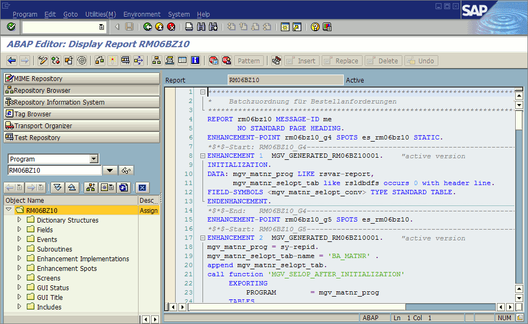Image resolution: width=528 pixels, height=324 pixels.
Task: Close the object browser with the X icon
Action: [142, 187]
